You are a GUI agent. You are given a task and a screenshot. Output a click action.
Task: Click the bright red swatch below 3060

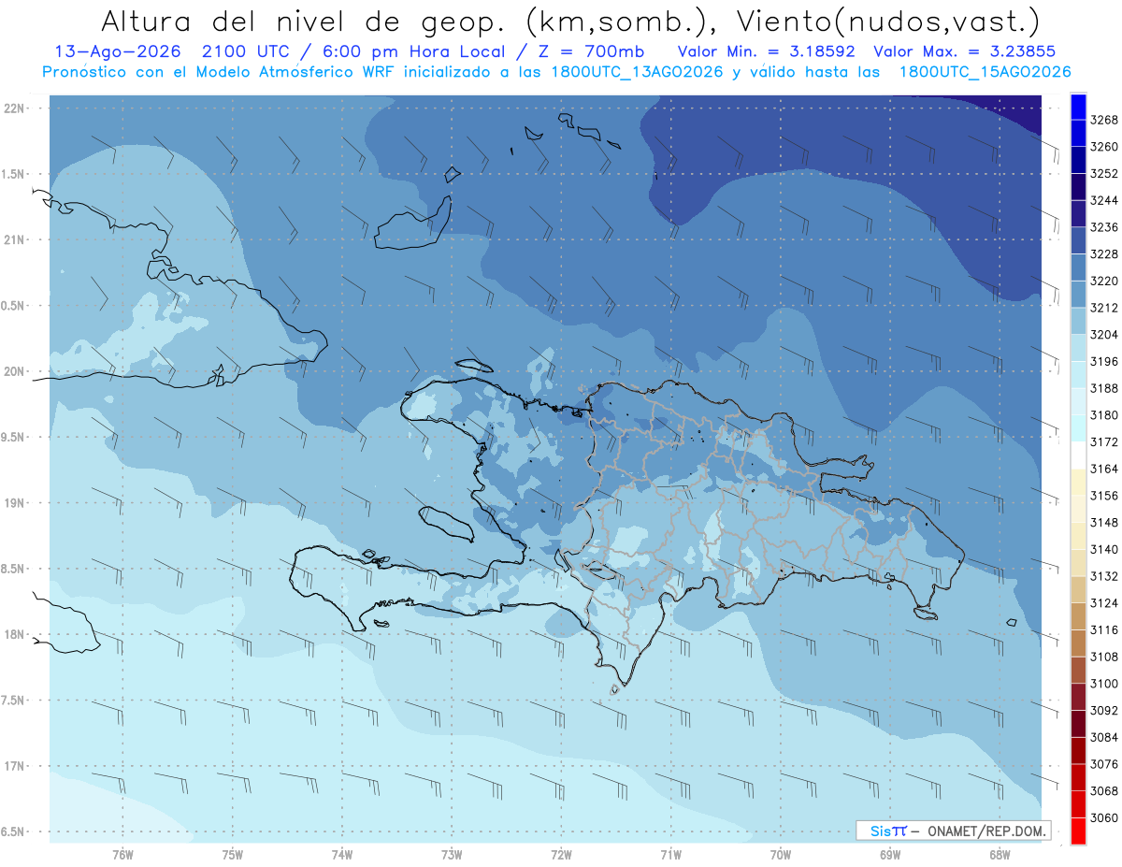coord(1077,831)
